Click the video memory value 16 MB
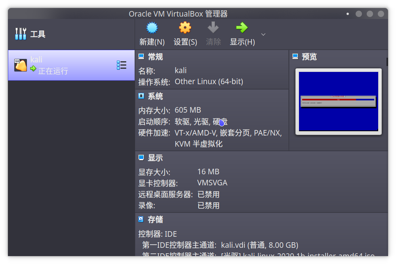Screen dimensions: 396x264 click(208, 172)
